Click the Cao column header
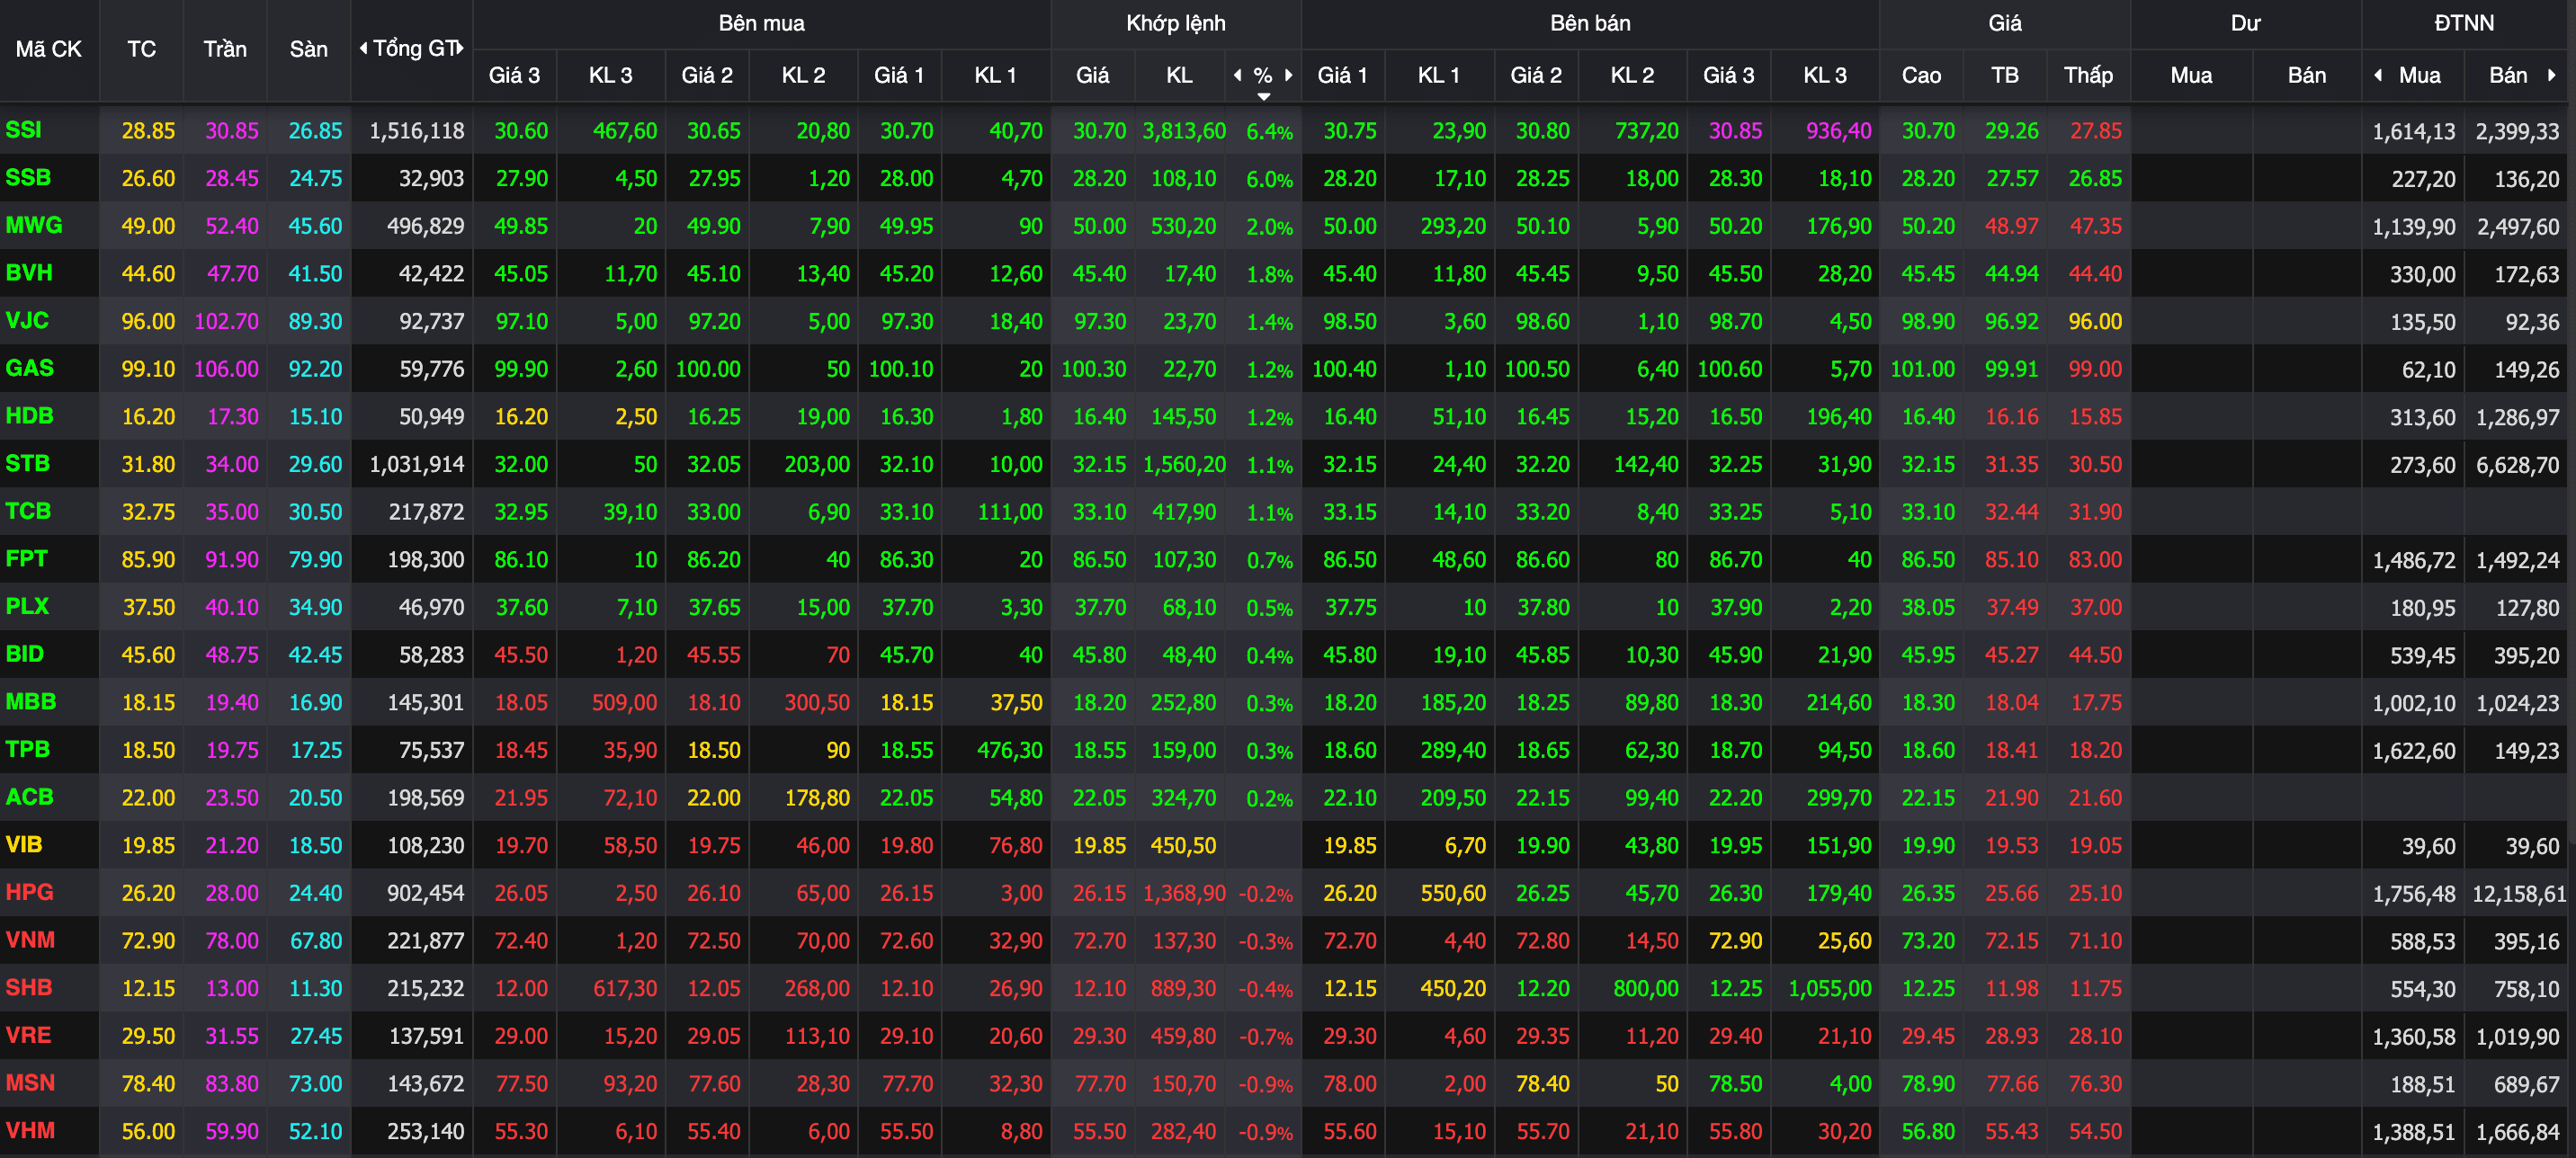Image resolution: width=2576 pixels, height=1158 pixels. (x=1921, y=75)
